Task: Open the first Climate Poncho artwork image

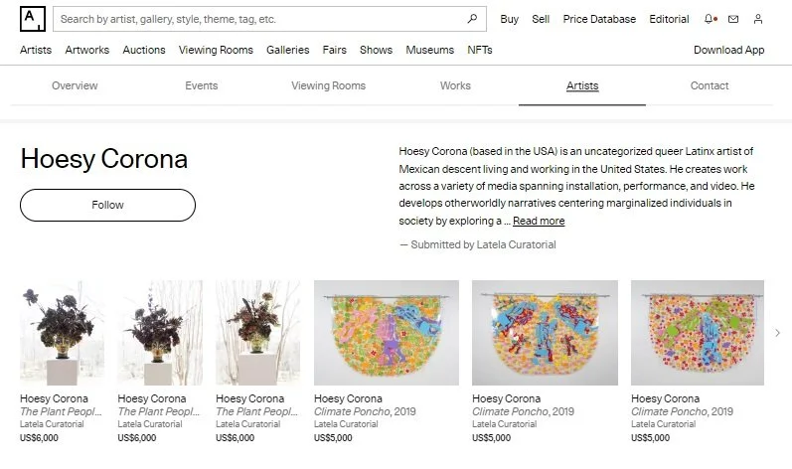Action: point(387,333)
